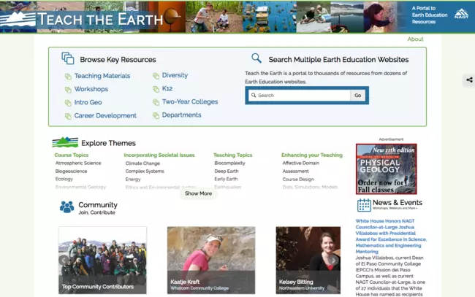Open the Top Community Contributors photo
This screenshot has height=297, width=475.
102,260
